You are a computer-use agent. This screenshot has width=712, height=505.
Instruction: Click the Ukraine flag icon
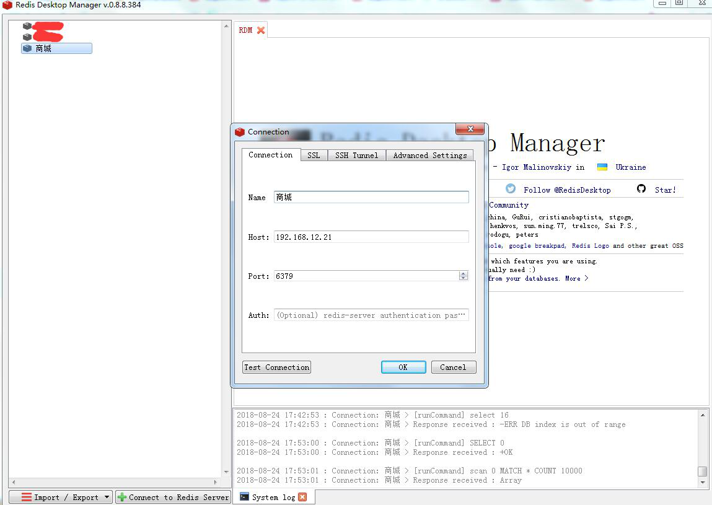(x=602, y=167)
